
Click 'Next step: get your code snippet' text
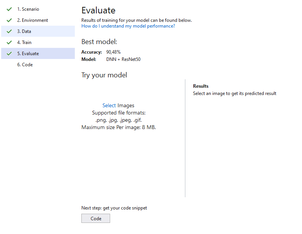pyautogui.click(x=114, y=208)
